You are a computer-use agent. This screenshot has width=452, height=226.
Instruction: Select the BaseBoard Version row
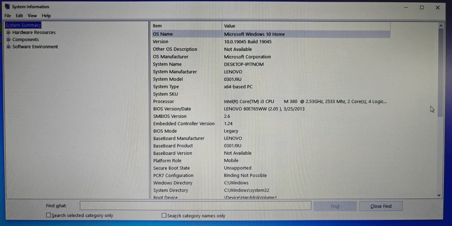(x=271, y=153)
